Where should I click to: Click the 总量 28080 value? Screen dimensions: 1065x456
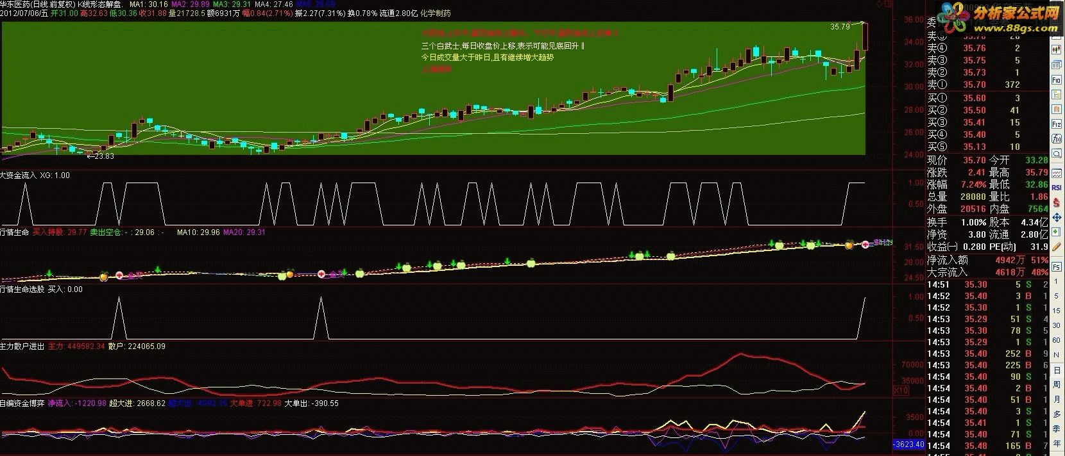pyautogui.click(x=973, y=197)
